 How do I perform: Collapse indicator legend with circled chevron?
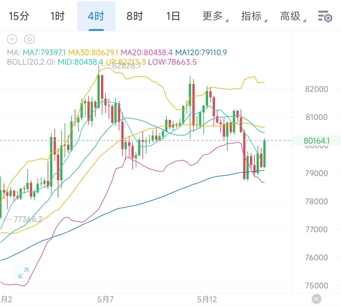(12, 39)
